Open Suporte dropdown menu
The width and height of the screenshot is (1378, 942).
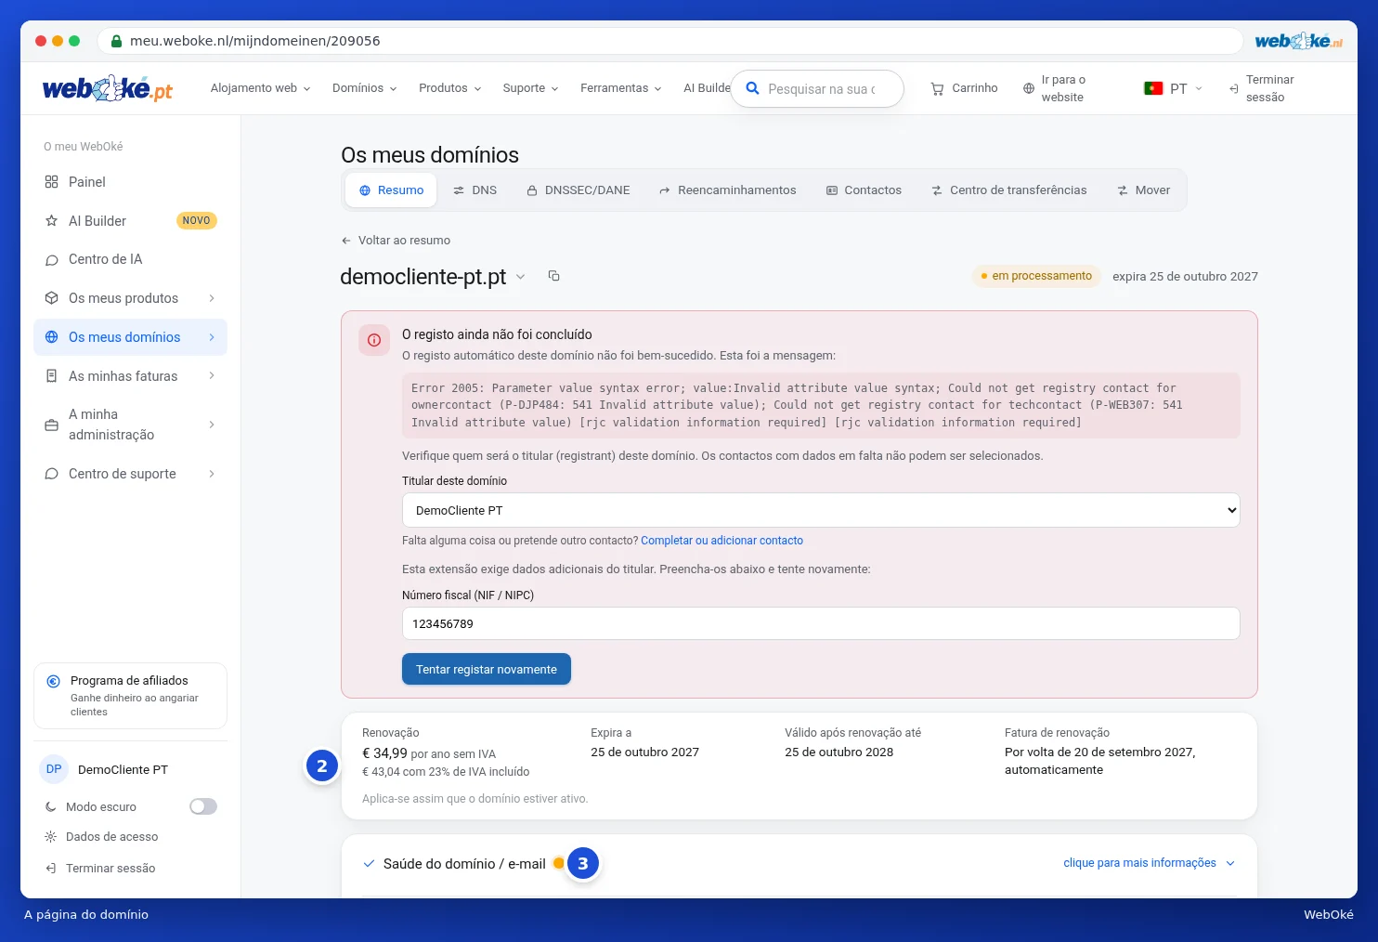530,88
